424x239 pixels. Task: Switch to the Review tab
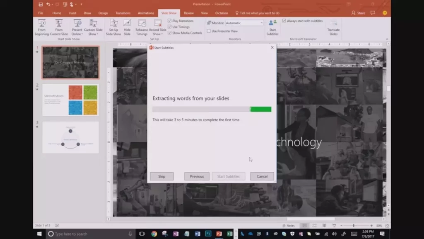[189, 13]
